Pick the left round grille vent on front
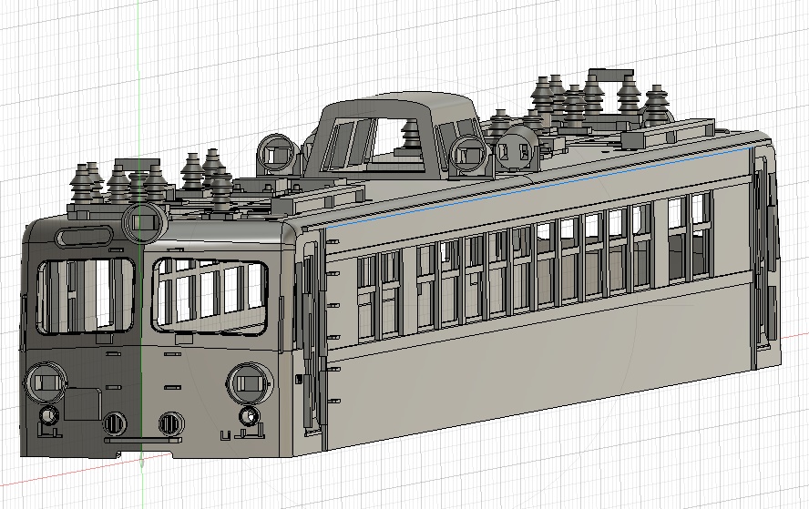 [115, 423]
